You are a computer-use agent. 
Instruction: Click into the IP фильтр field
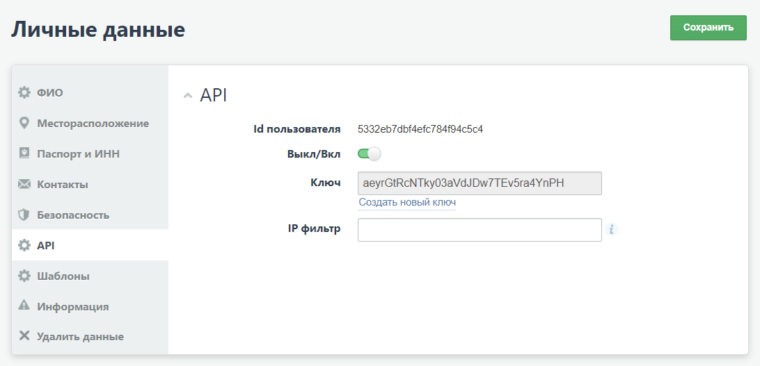pos(479,230)
